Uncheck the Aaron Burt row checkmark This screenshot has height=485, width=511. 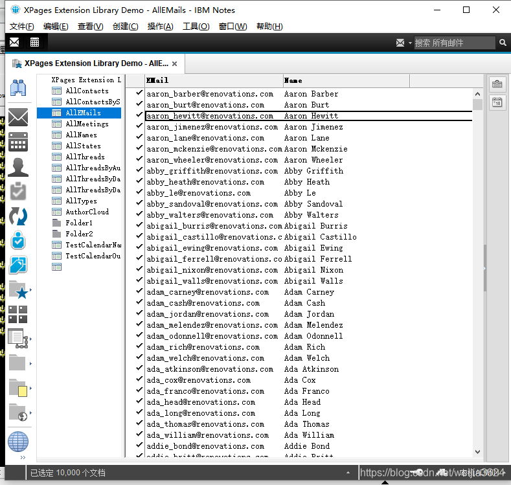coord(139,104)
